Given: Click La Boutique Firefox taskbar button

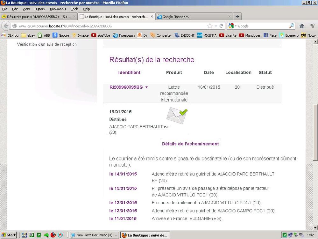Looking at the screenshot, I should 145,235.
